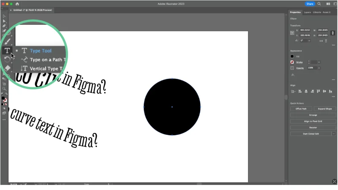Click the Fill color swatch in Appearance
The image size is (338, 190).
[292, 57]
